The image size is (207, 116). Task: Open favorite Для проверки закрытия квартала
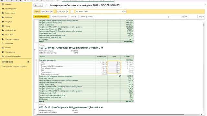[x=14, y=67]
